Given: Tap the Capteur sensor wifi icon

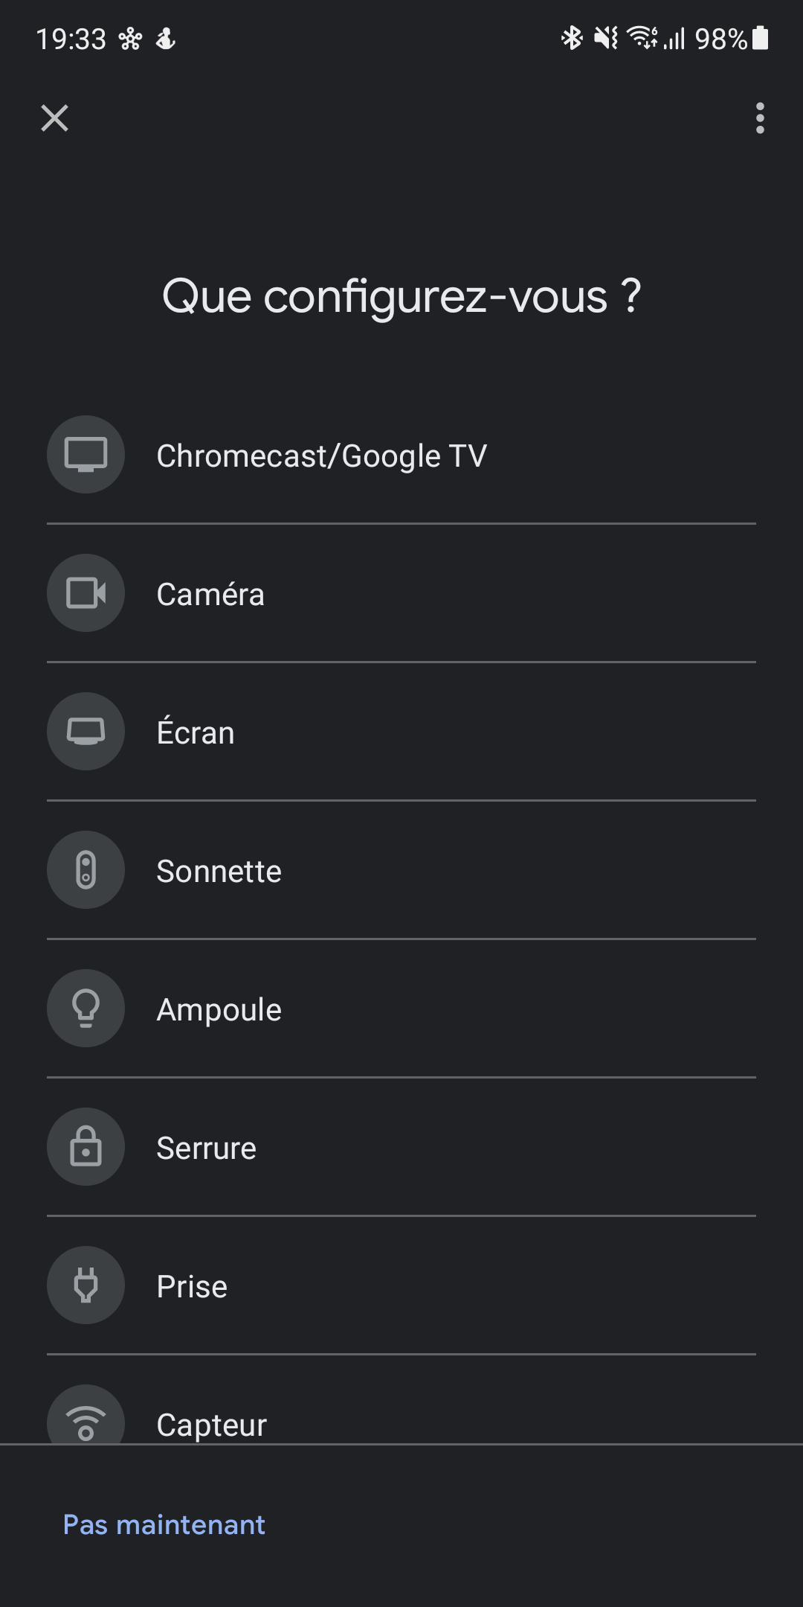Looking at the screenshot, I should 86,1414.
